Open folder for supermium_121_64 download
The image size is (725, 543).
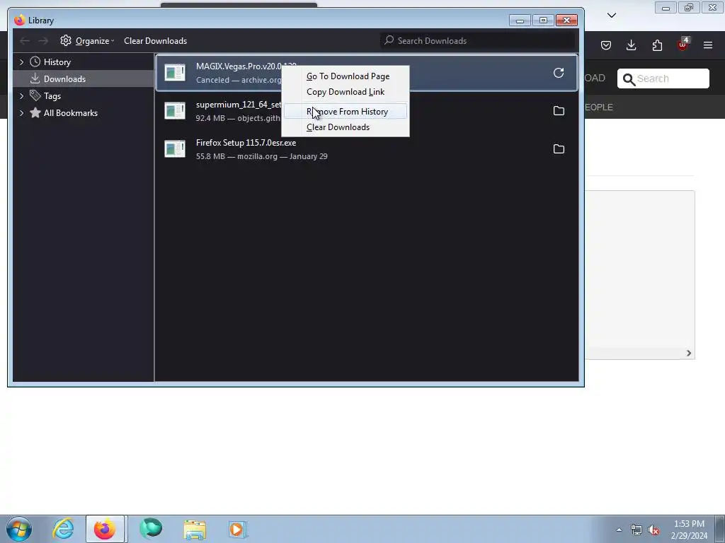(x=559, y=111)
